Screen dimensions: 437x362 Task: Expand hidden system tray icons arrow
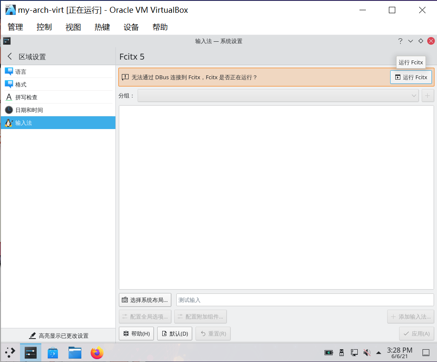pos(379,353)
